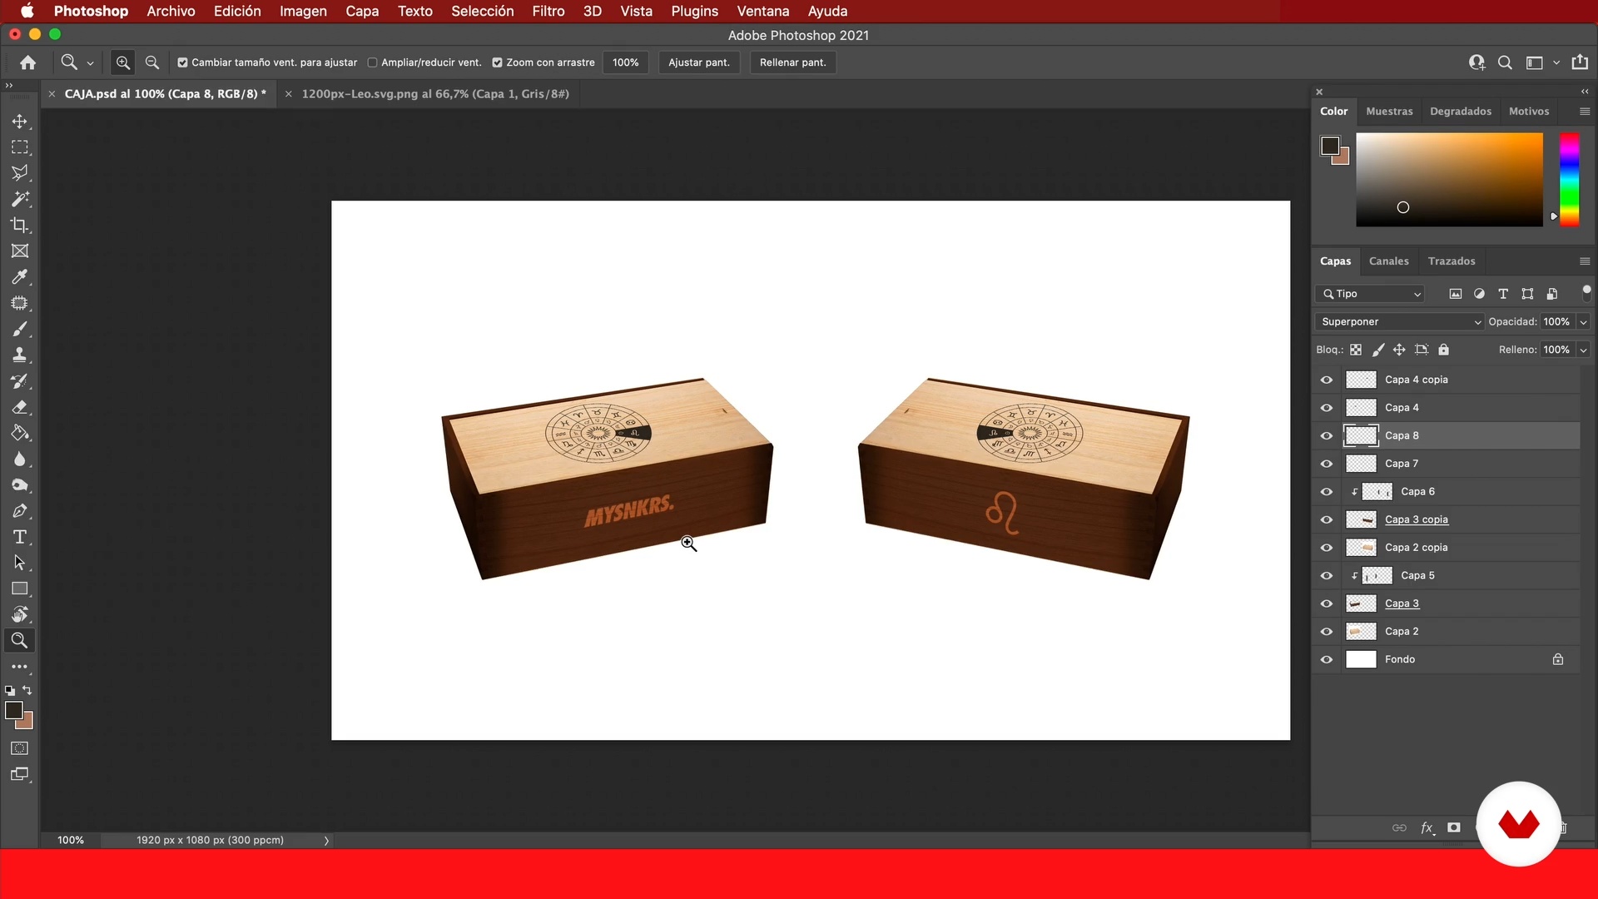Viewport: 1598px width, 899px height.
Task: Select the History Brush tool
Action: click(x=20, y=381)
